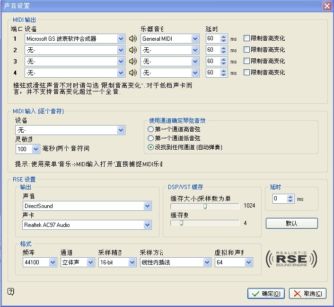
Task: Click the speaker test icon for port 3
Action: click(x=133, y=62)
